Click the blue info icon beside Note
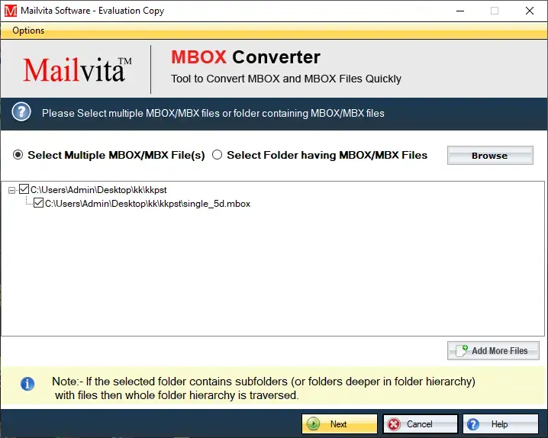 pyautogui.click(x=27, y=384)
